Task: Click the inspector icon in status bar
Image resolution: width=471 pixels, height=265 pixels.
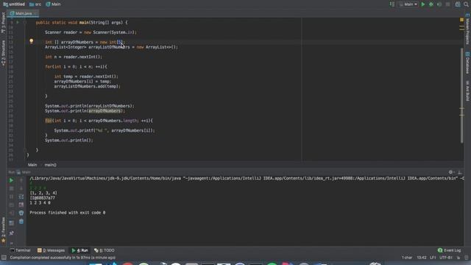Action: click(x=466, y=258)
